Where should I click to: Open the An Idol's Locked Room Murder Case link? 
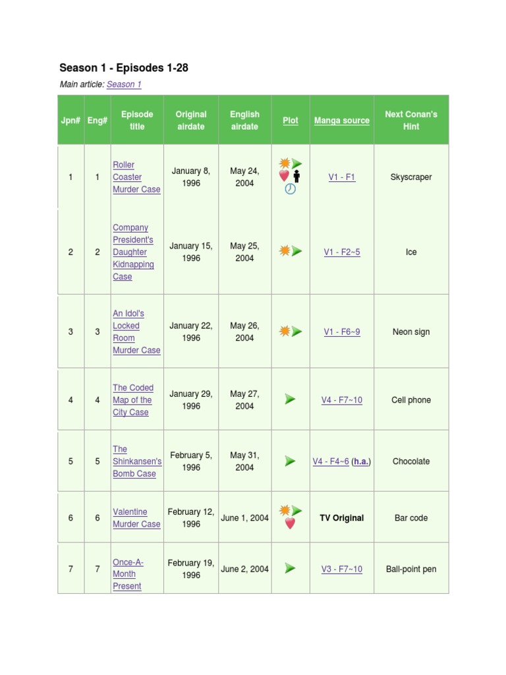point(136,332)
